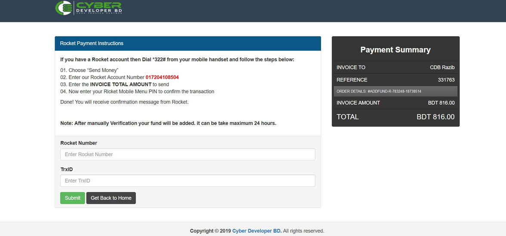Click inside the Rocket Number input field
The width and height of the screenshot is (506, 236).
pos(188,154)
